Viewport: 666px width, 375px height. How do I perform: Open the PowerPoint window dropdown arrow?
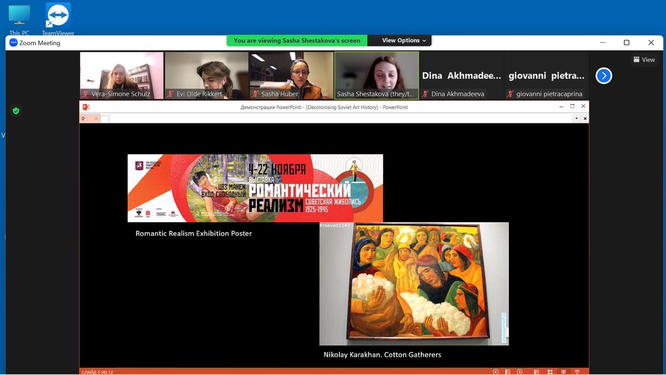(576, 118)
